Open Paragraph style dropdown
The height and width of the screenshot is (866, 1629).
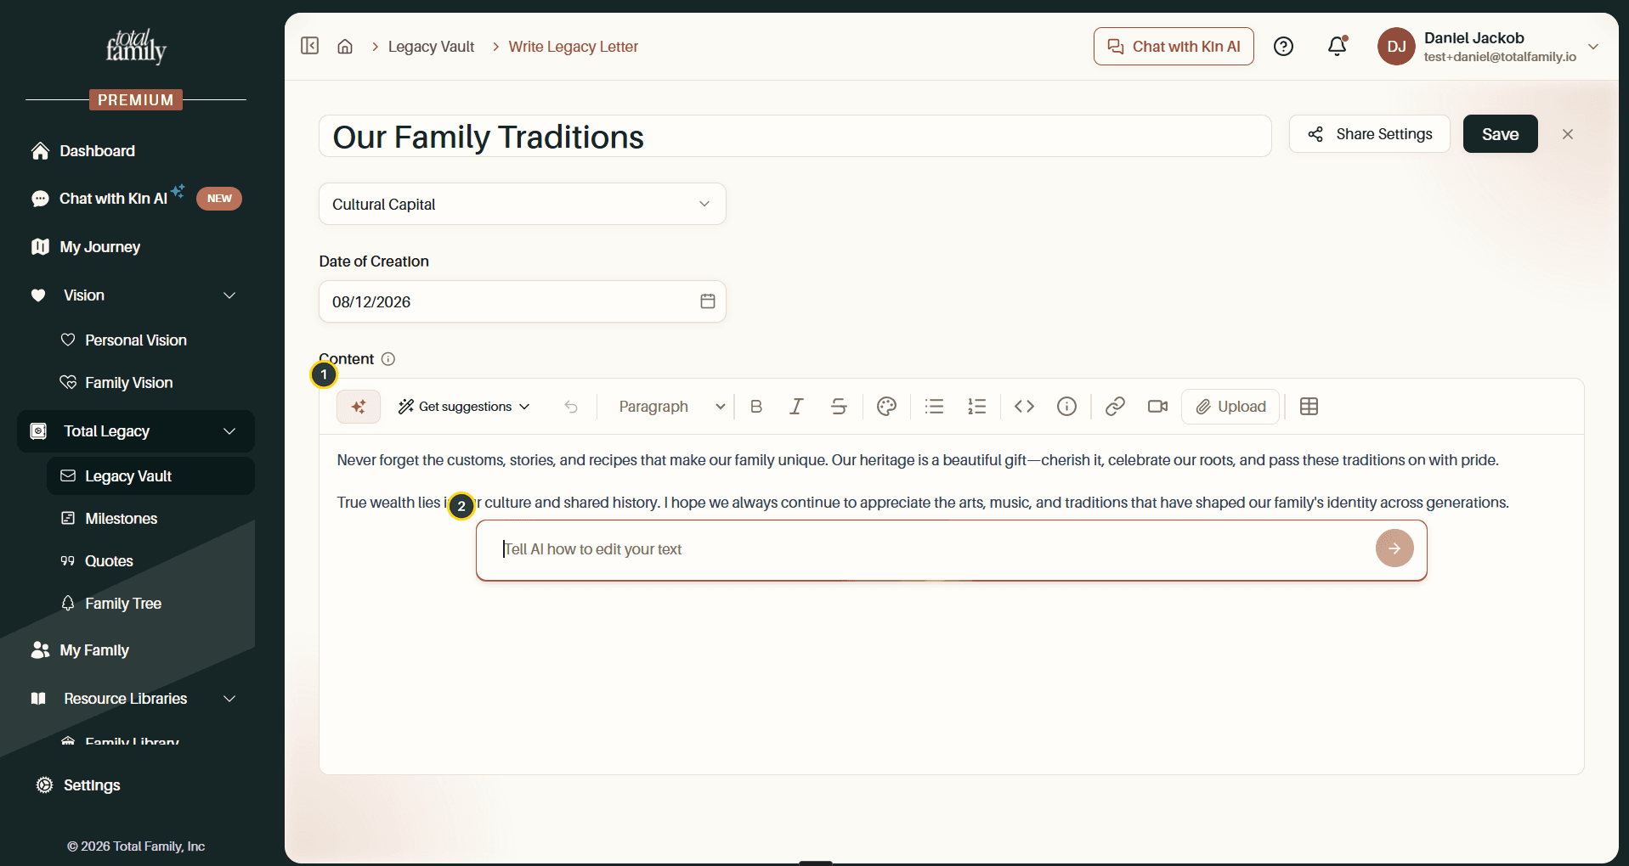point(671,407)
